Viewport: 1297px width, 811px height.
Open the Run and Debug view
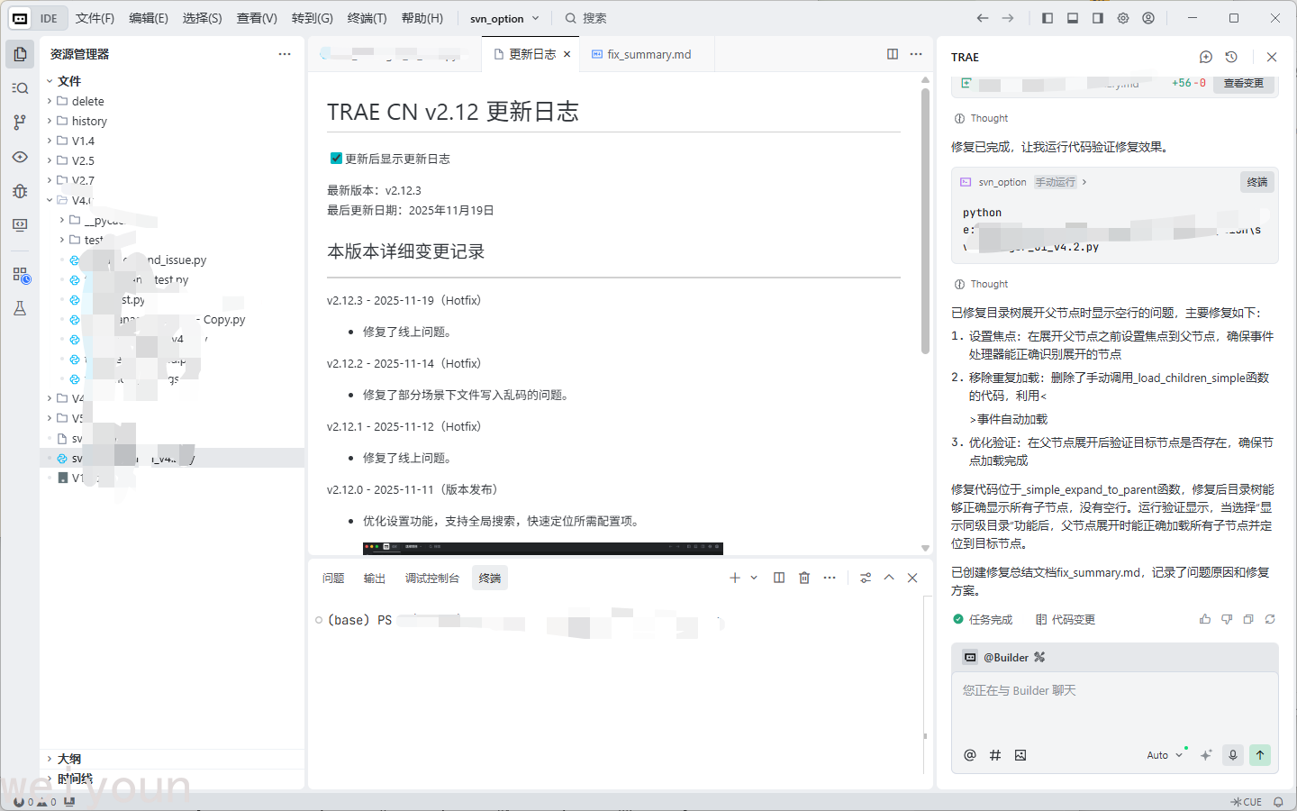tap(20, 191)
